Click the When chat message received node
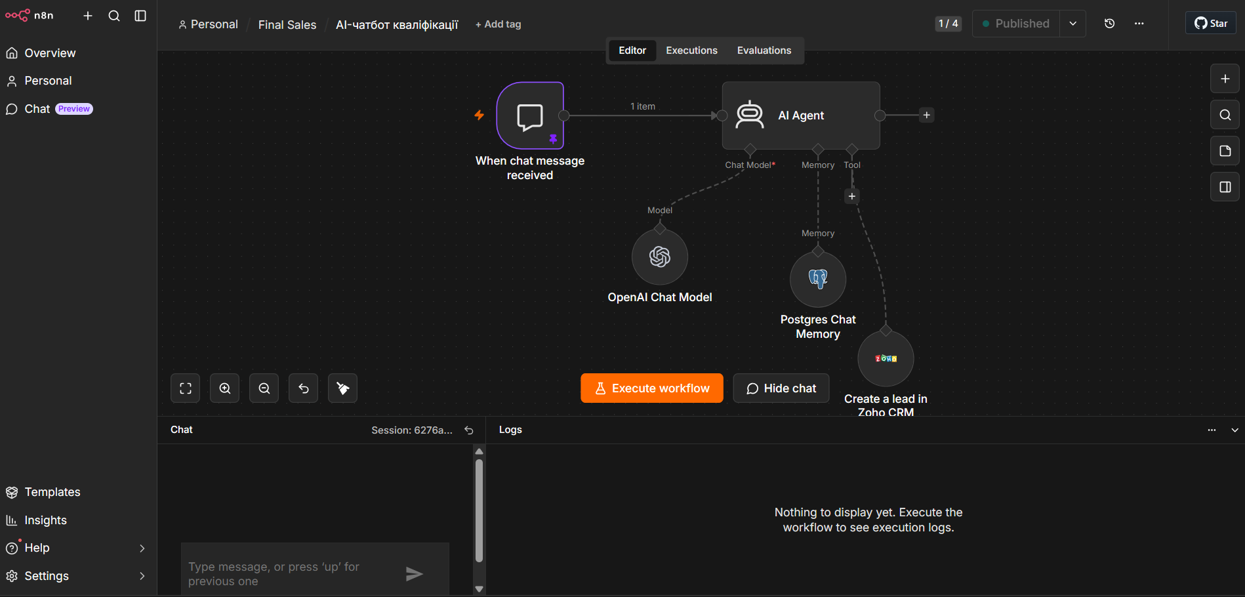The height and width of the screenshot is (597, 1245). pos(530,115)
